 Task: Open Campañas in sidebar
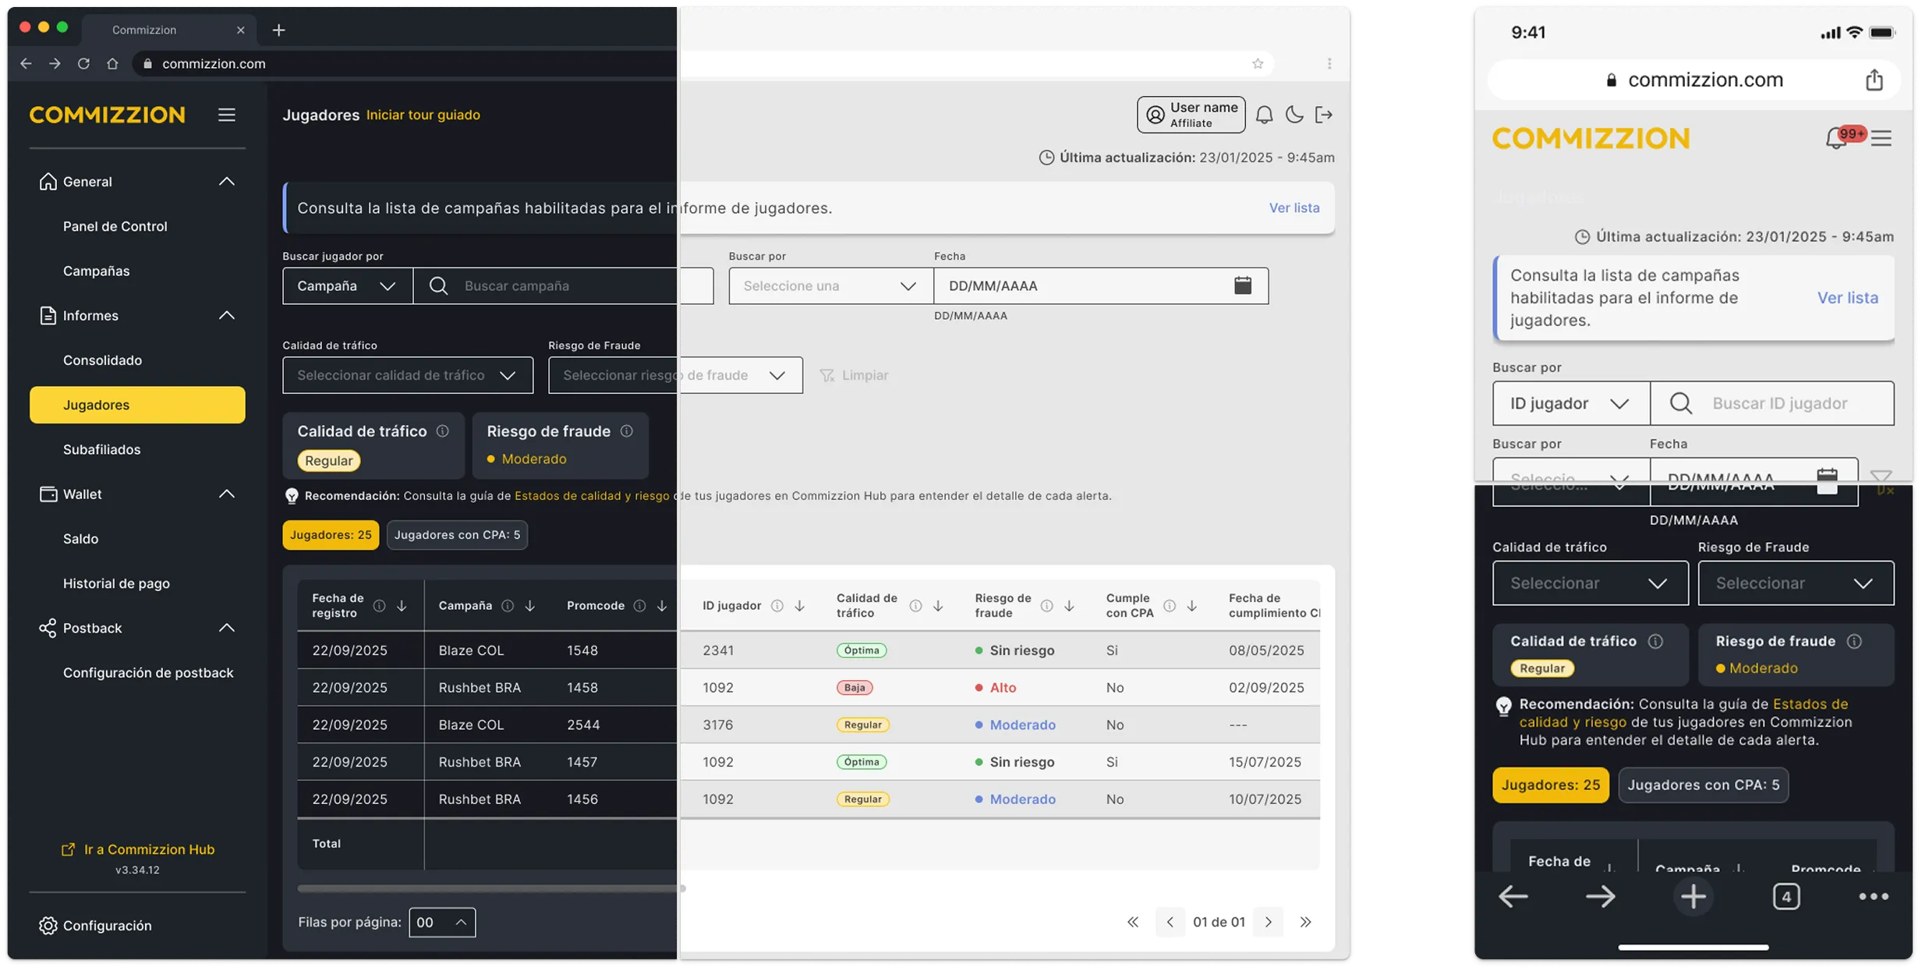pyautogui.click(x=96, y=271)
